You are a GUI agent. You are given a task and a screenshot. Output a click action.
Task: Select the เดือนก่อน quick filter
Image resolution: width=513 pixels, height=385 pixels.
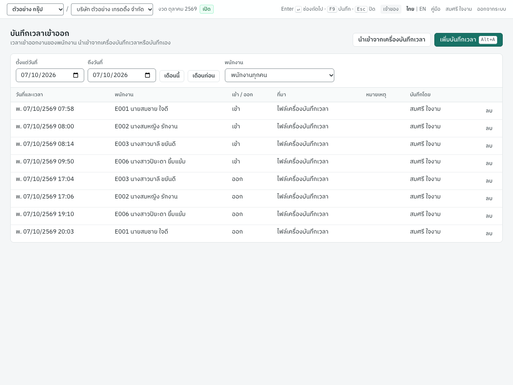pos(203,76)
